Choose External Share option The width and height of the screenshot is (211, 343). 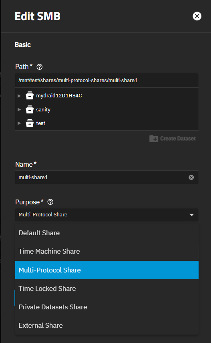point(107,325)
